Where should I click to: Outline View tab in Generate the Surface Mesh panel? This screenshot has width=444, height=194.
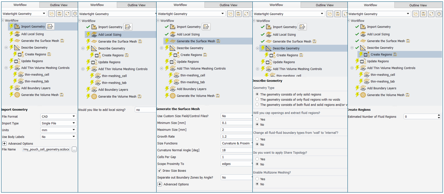pos(229,5)
